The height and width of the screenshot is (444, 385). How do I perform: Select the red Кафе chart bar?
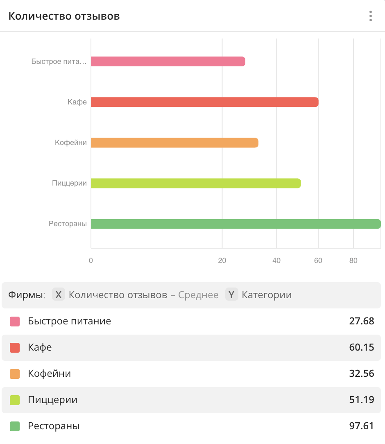point(204,102)
